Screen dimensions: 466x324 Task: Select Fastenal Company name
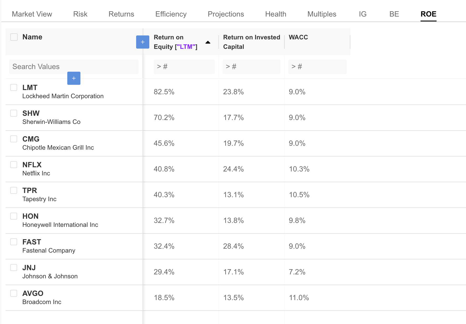click(x=49, y=250)
